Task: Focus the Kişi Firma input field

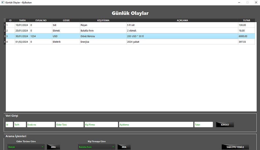Action: coord(101,125)
